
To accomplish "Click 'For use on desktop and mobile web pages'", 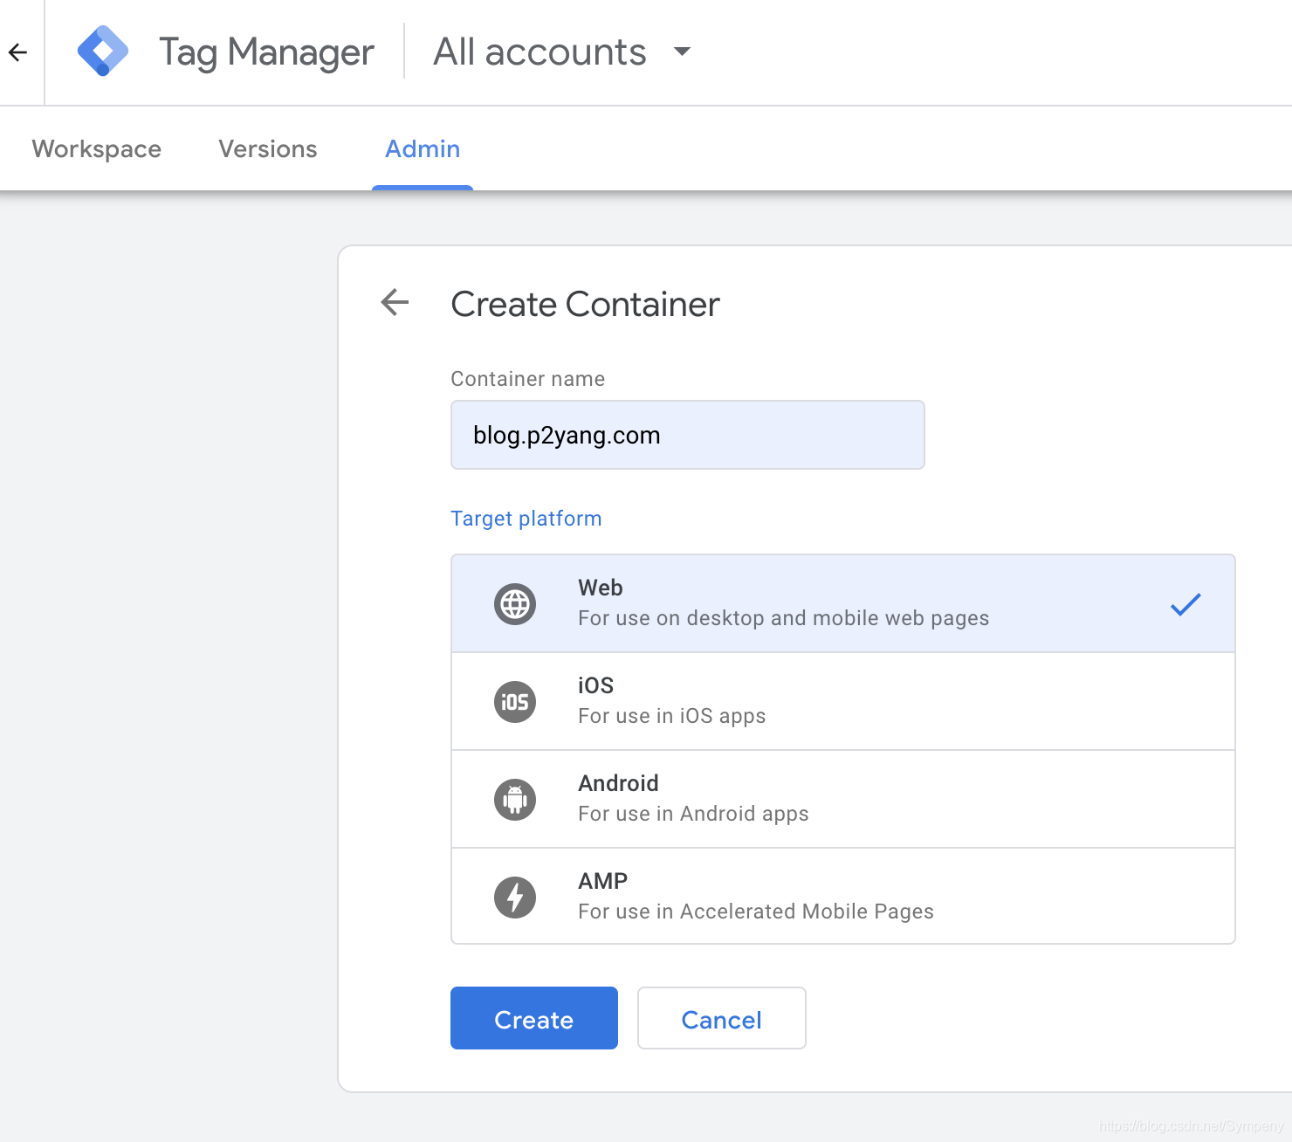I will coord(784,618).
